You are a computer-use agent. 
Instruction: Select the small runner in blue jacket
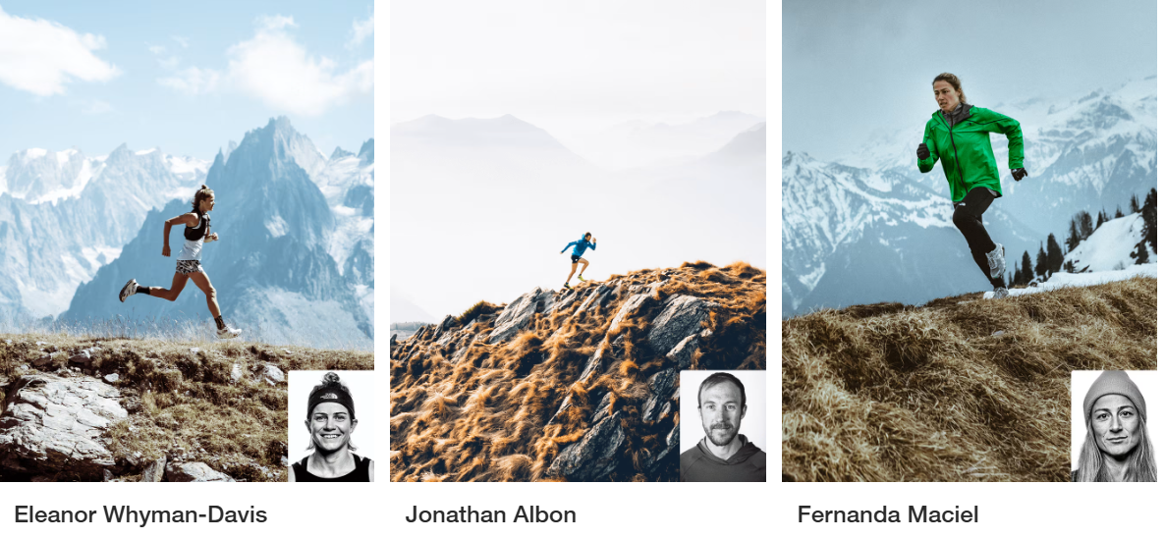tap(578, 259)
